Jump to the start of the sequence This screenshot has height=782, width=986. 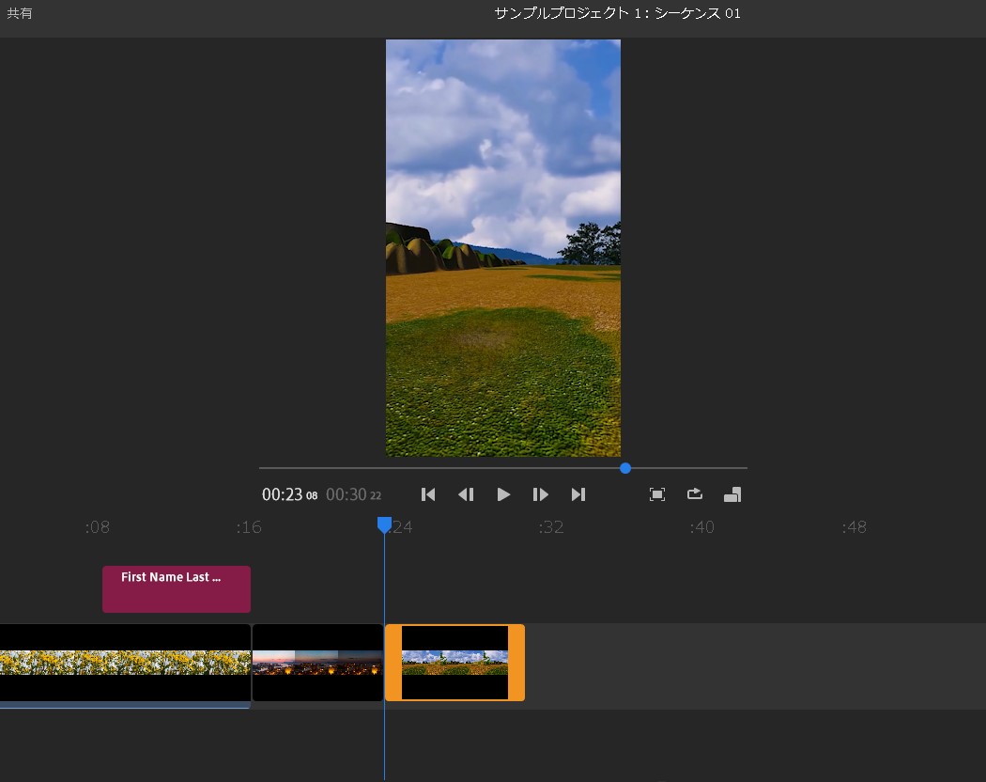[428, 494]
